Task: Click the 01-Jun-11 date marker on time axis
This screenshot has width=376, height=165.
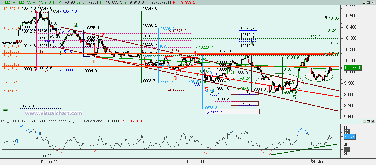Action: 48,162
